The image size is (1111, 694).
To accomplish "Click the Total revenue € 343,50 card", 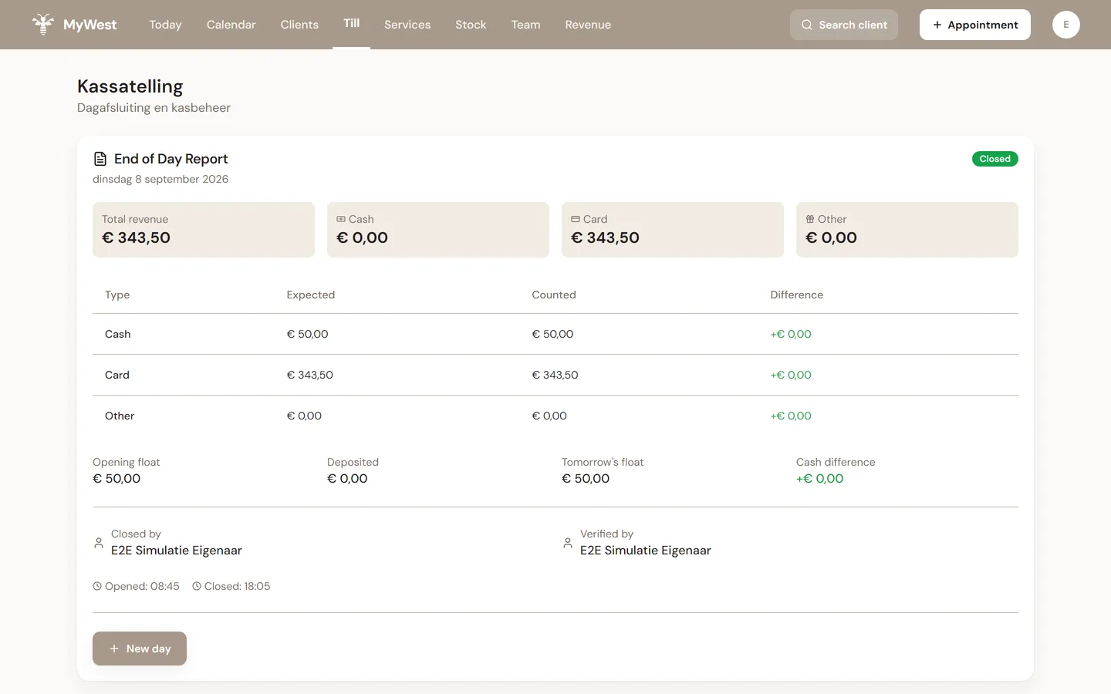I will tap(204, 230).
